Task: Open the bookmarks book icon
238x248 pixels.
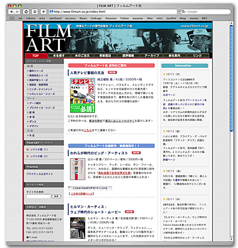Action: [x=12, y=18]
